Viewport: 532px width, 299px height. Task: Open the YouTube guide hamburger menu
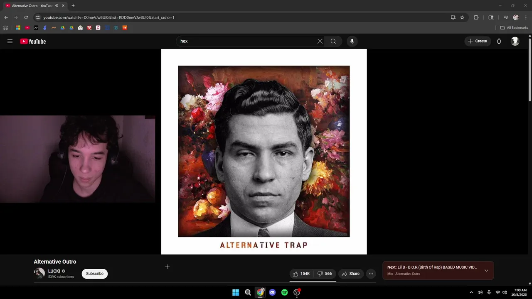point(10,41)
